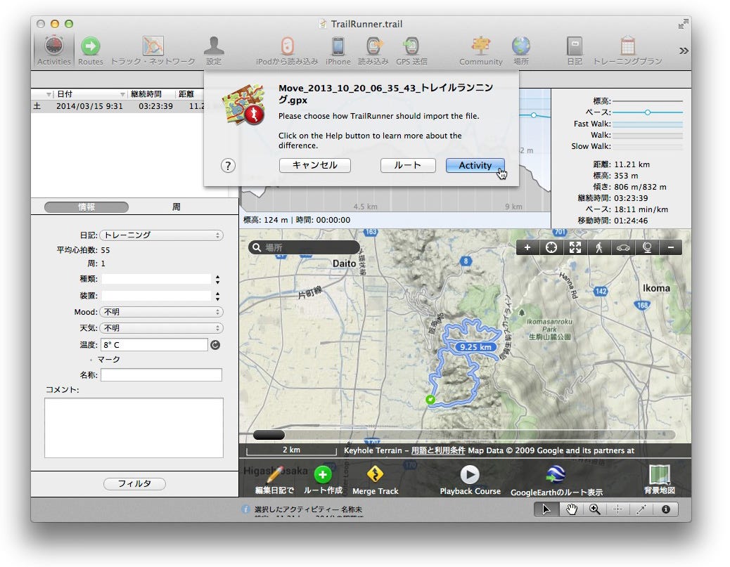Open the Mood dropdown
Viewport: 730px width, 567px height.
(161, 312)
